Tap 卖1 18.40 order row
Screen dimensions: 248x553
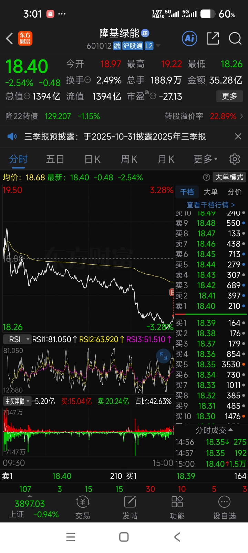pos(210,306)
